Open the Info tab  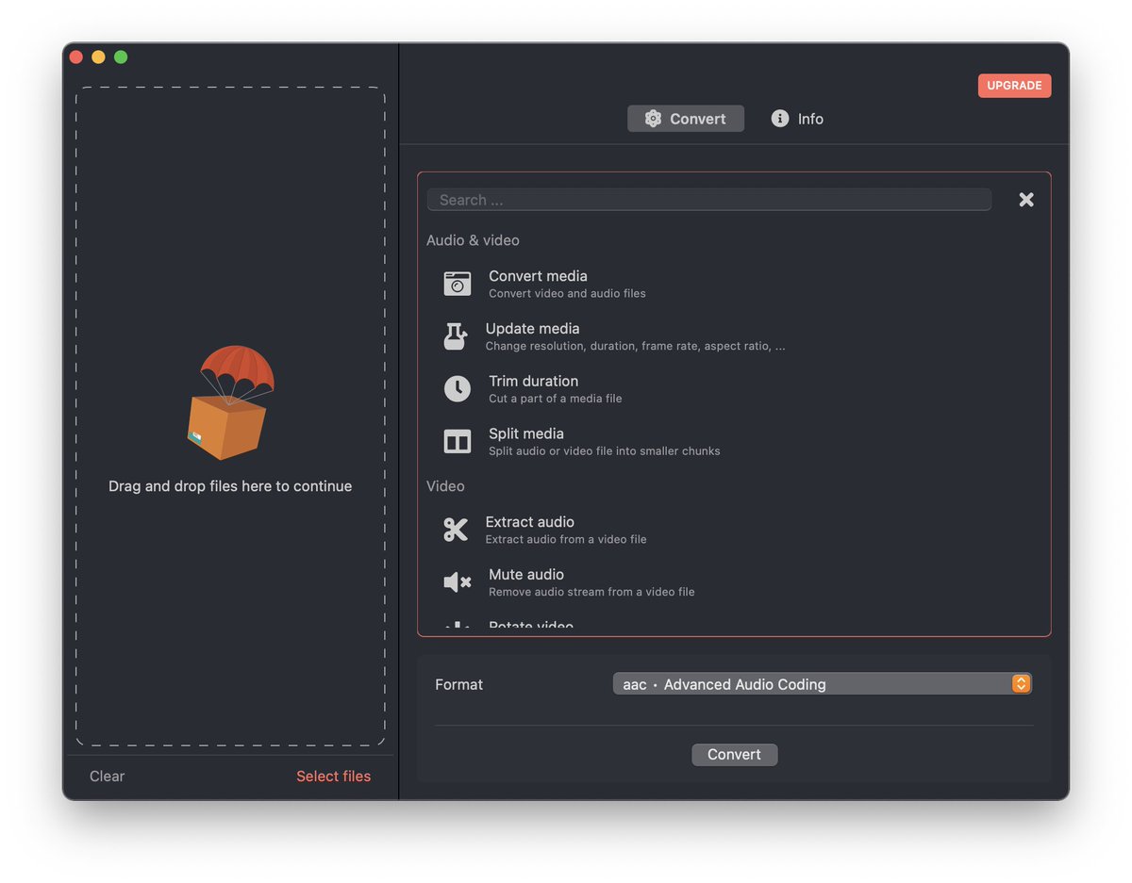(x=798, y=119)
